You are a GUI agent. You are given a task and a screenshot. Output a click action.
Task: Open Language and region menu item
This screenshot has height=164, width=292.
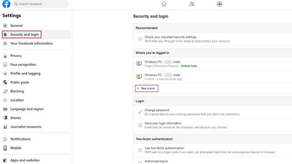coord(36,109)
